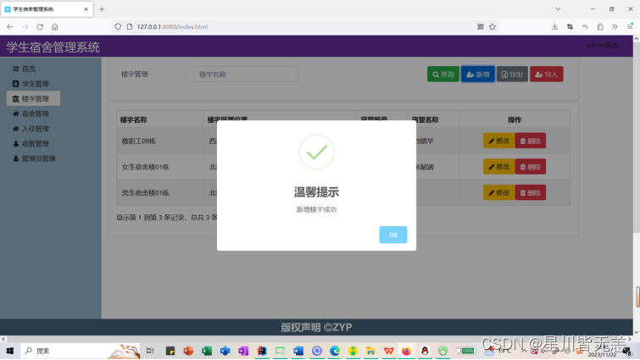Click the blue 新增 button
This screenshot has height=360, width=640.
click(477, 75)
